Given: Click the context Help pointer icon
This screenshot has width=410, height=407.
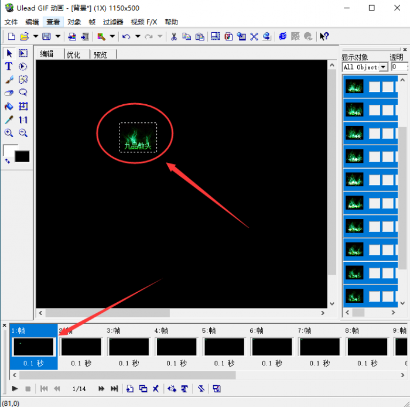Looking at the screenshot, I should tap(324, 36).
